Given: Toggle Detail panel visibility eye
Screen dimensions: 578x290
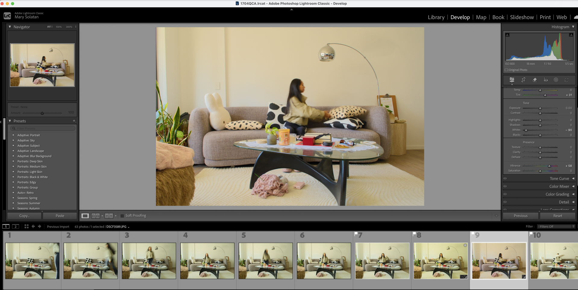Looking at the screenshot, I should [x=505, y=202].
